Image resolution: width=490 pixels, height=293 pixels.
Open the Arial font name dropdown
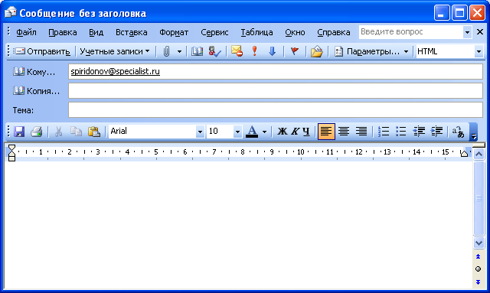[200, 132]
